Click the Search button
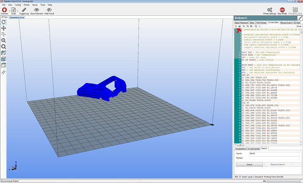Viewport: 303px width, 183px height. [249, 165]
